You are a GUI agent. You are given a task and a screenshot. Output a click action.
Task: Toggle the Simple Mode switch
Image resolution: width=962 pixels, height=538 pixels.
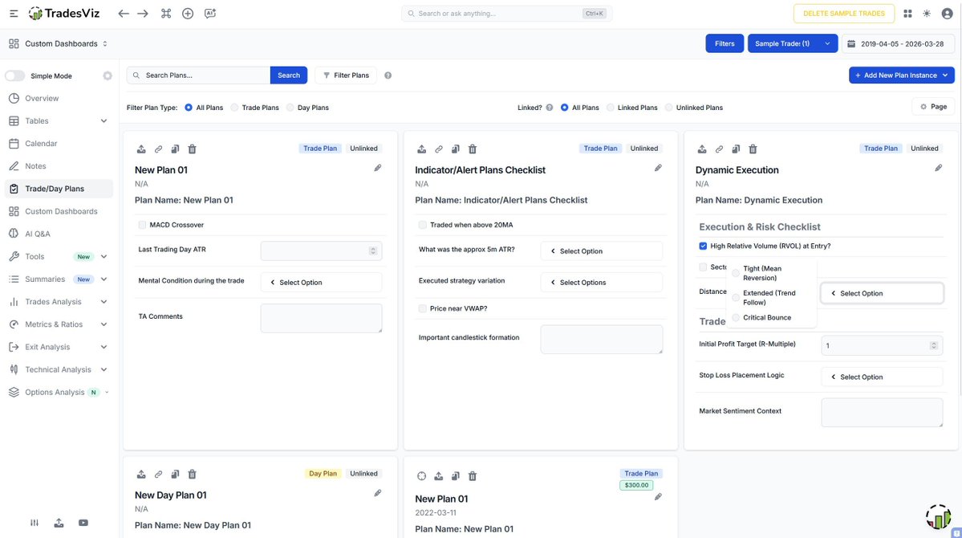[x=15, y=76]
